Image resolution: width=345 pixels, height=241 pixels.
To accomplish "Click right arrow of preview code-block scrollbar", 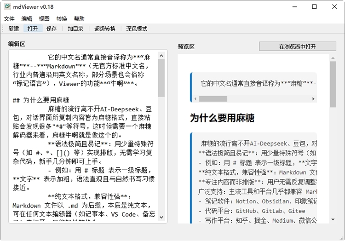I will (313, 99).
